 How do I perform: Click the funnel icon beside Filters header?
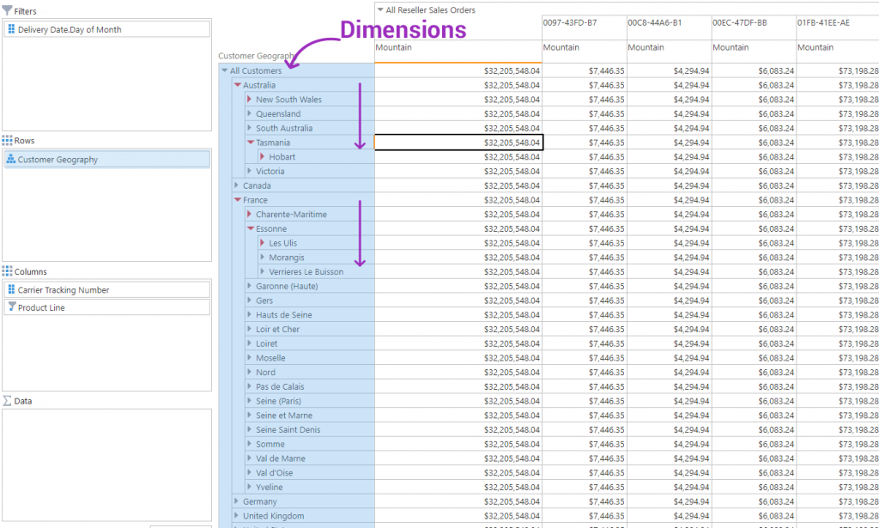pyautogui.click(x=9, y=10)
